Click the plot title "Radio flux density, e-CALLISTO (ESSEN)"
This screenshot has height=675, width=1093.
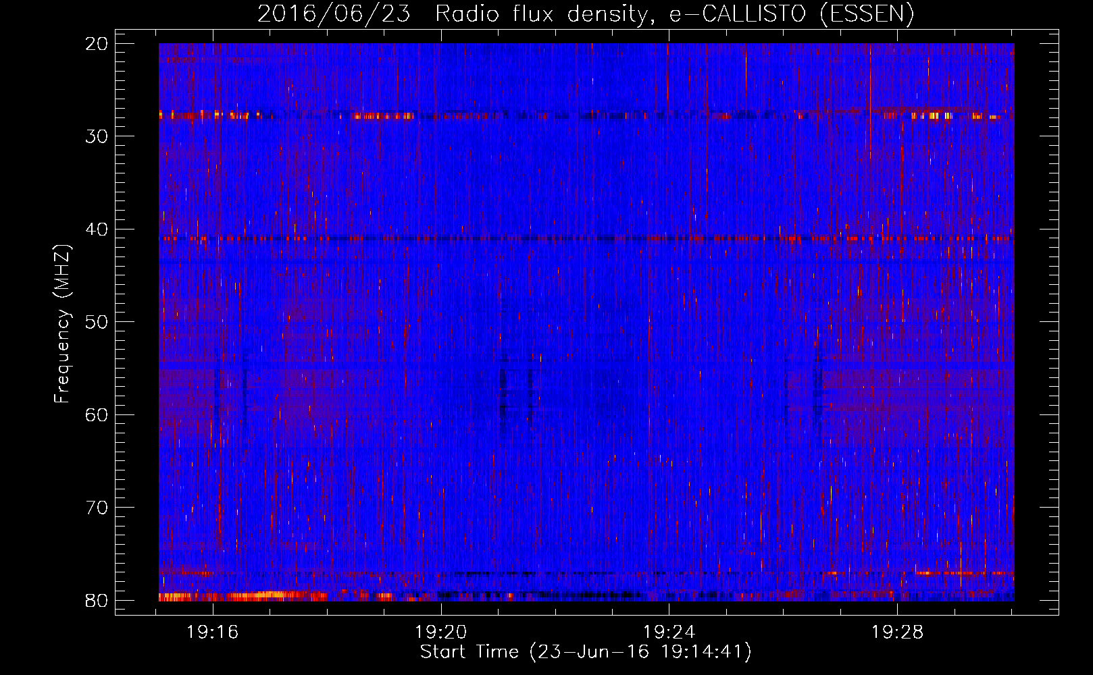tap(674, 14)
